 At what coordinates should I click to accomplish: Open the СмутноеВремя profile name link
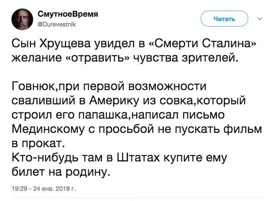(68, 14)
